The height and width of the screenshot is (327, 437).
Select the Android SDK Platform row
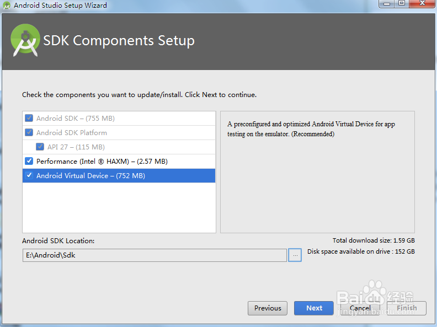[72, 132]
